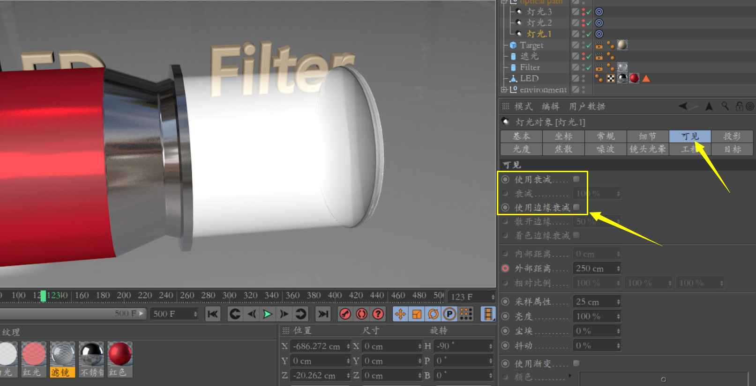Enable the 使用渐变 checkbox
Screen dimensions: 756x386
(x=576, y=363)
